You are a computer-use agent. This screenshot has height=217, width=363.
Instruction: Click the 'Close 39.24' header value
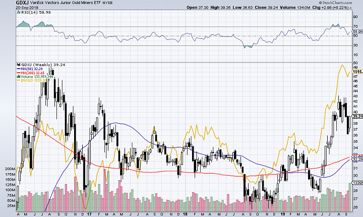(x=266, y=8)
